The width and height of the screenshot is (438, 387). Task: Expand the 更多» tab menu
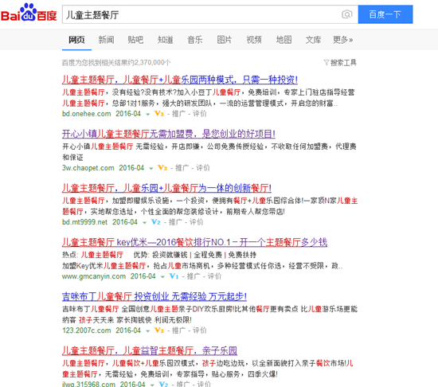(342, 40)
